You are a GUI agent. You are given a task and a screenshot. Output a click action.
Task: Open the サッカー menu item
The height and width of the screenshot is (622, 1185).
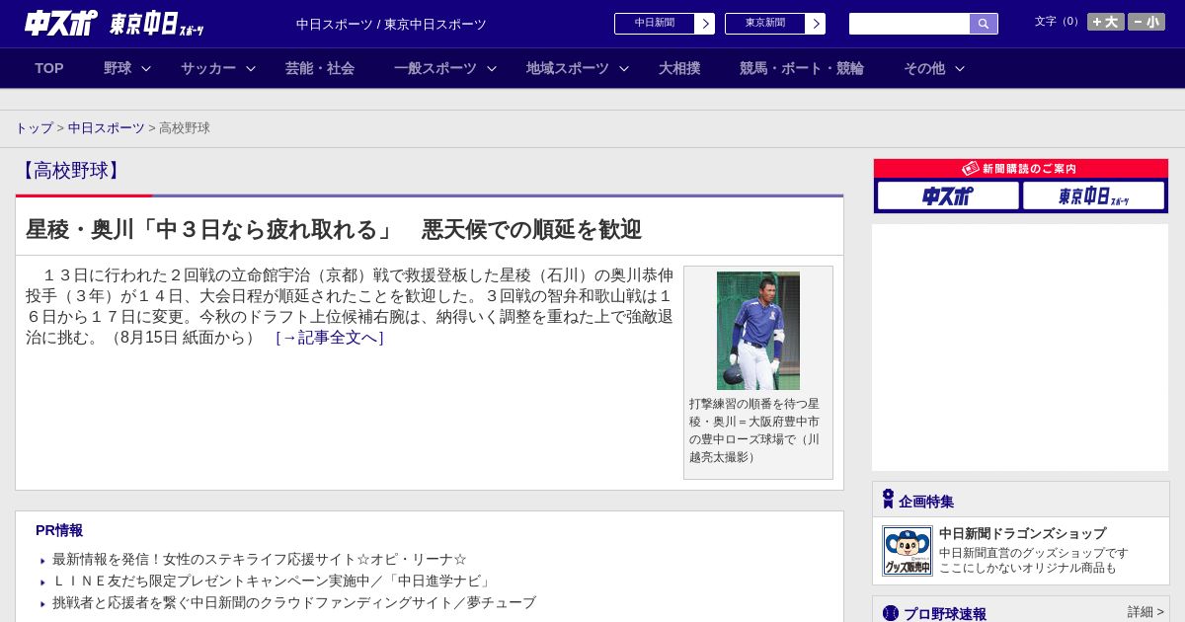(x=208, y=68)
